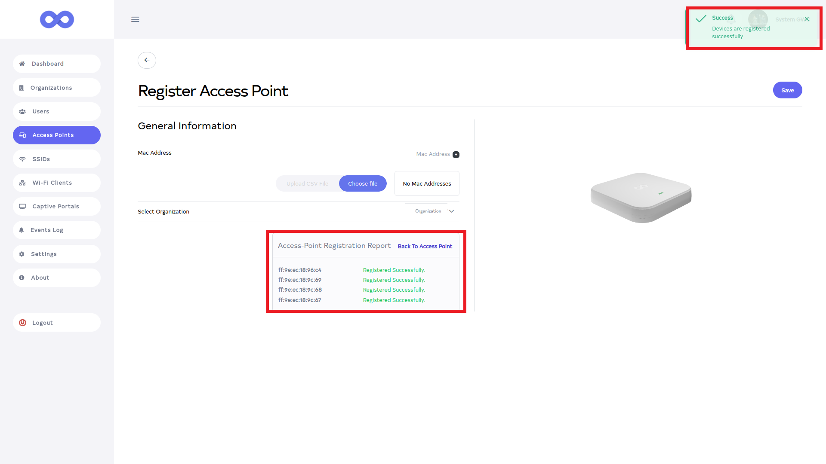Click the red Logout power icon
The image size is (826, 464).
pos(23,323)
